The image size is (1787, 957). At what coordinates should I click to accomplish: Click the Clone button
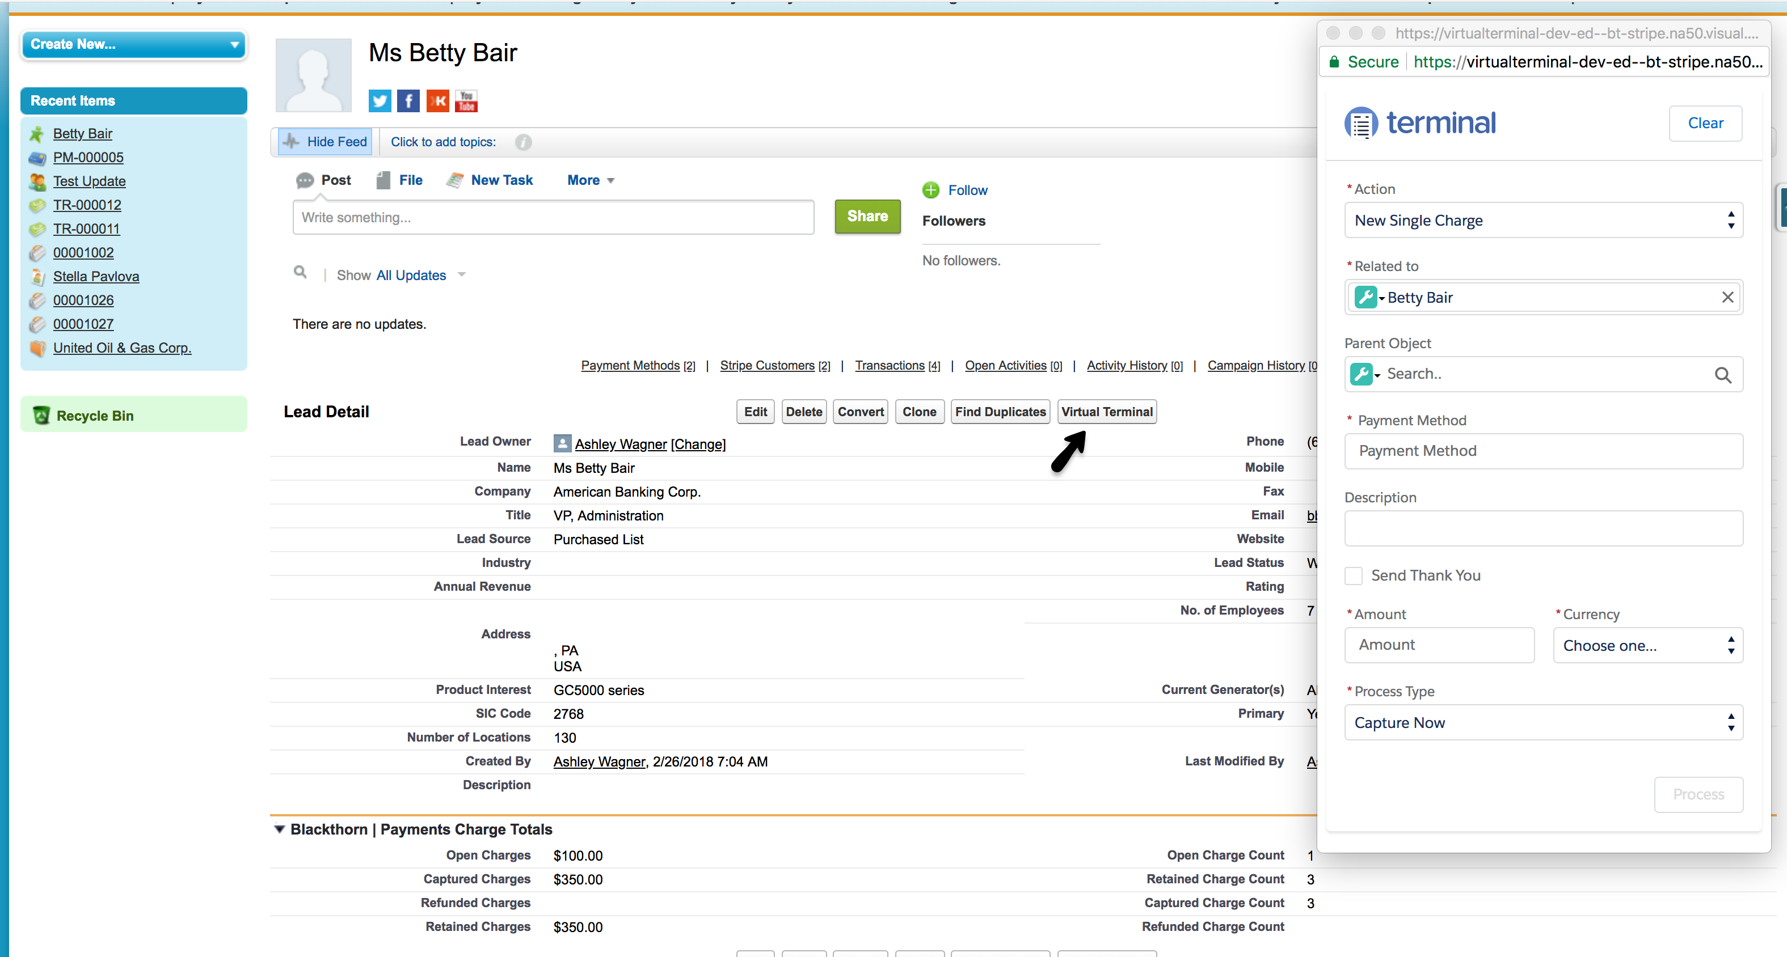[x=919, y=412]
